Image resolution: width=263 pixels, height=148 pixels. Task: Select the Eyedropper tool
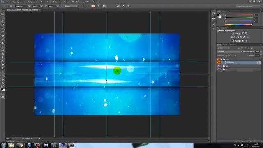(x=2, y=32)
